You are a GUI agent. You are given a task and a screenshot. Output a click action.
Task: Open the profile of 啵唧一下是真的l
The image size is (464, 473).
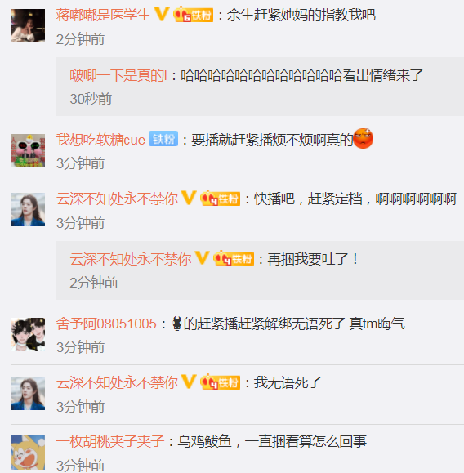pos(118,75)
